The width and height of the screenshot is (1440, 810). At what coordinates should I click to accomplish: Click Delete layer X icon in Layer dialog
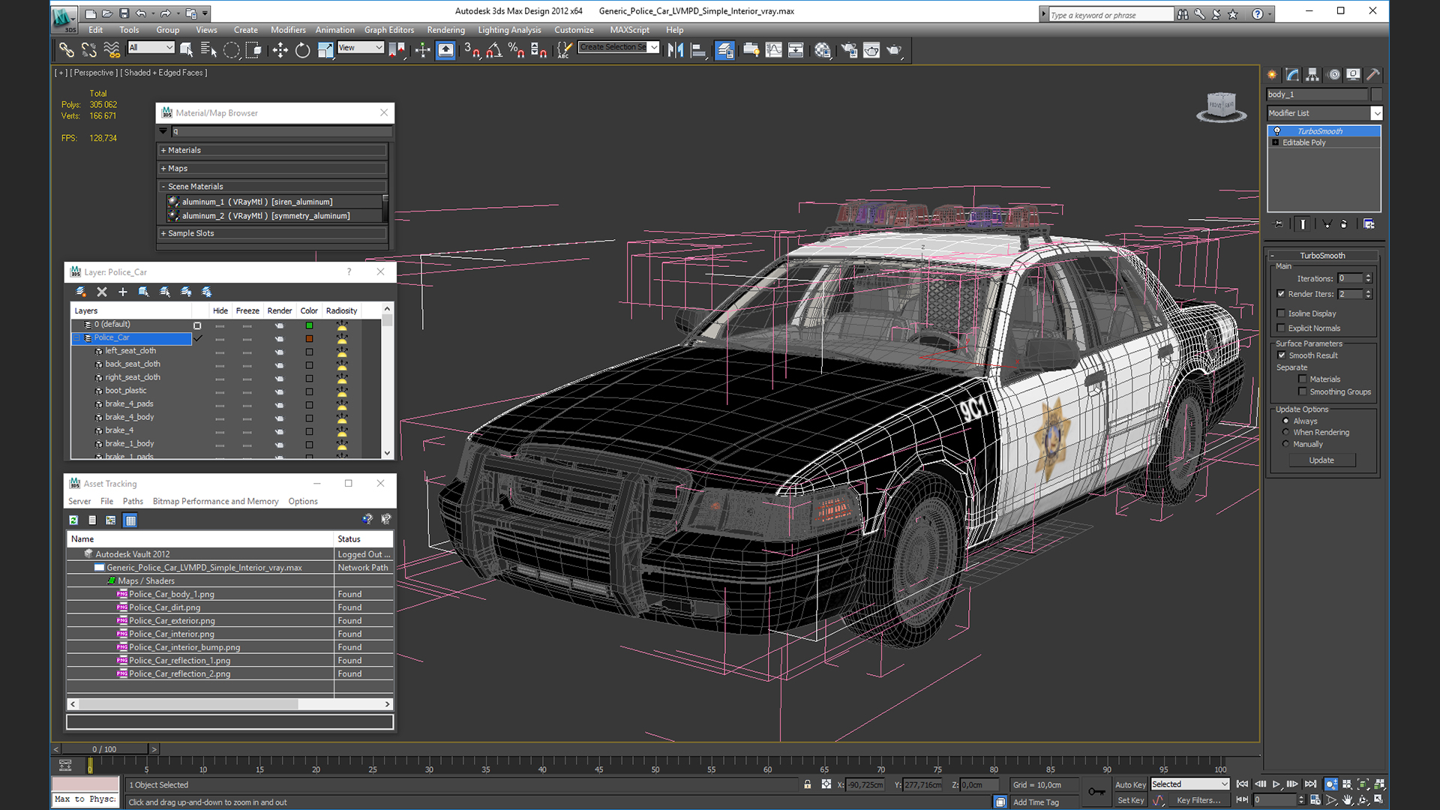coord(102,292)
